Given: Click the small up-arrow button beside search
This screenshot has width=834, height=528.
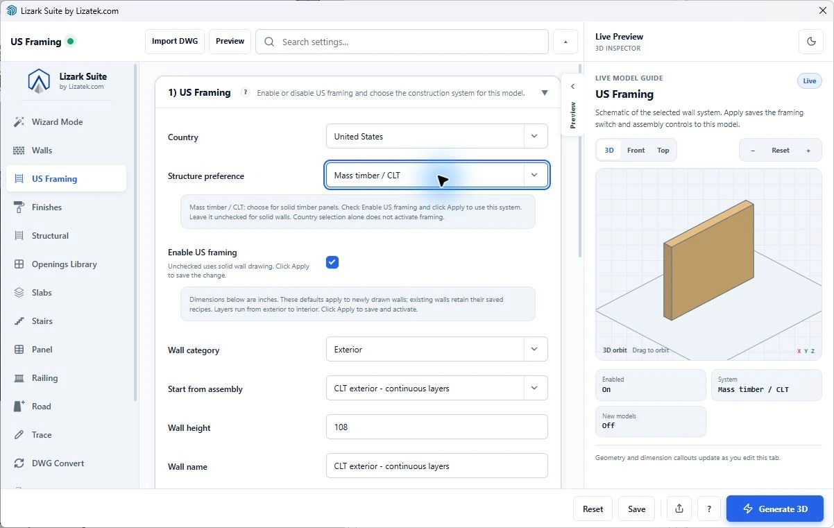Looking at the screenshot, I should click(565, 42).
